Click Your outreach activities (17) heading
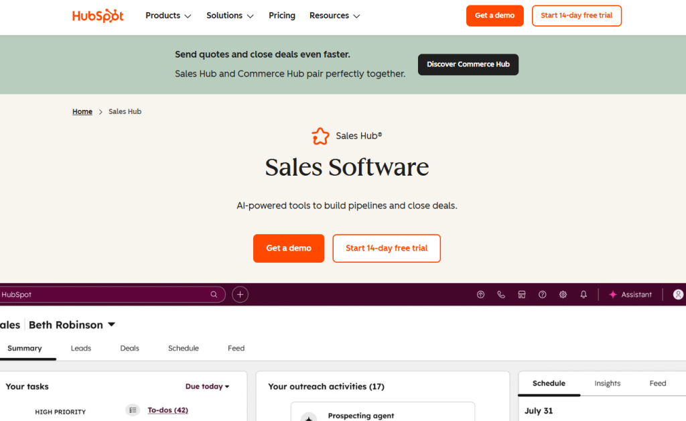The image size is (686, 421). [x=326, y=386]
